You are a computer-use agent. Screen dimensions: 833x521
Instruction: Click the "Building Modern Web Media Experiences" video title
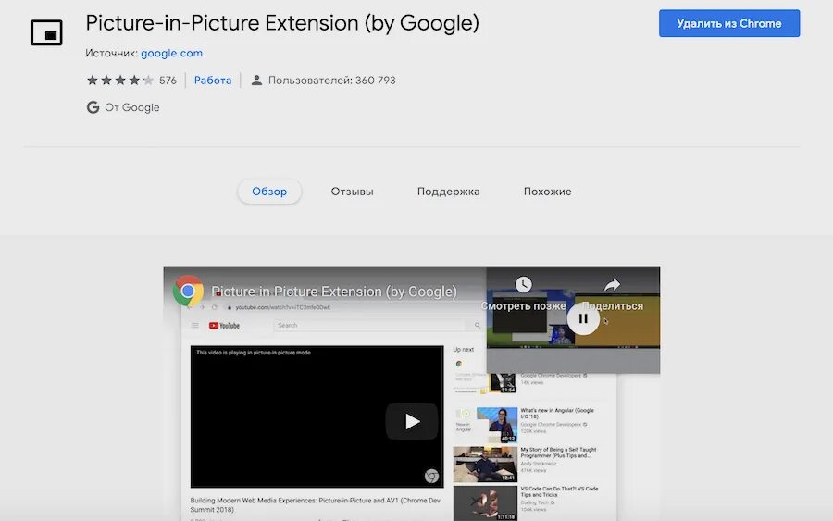315,504
